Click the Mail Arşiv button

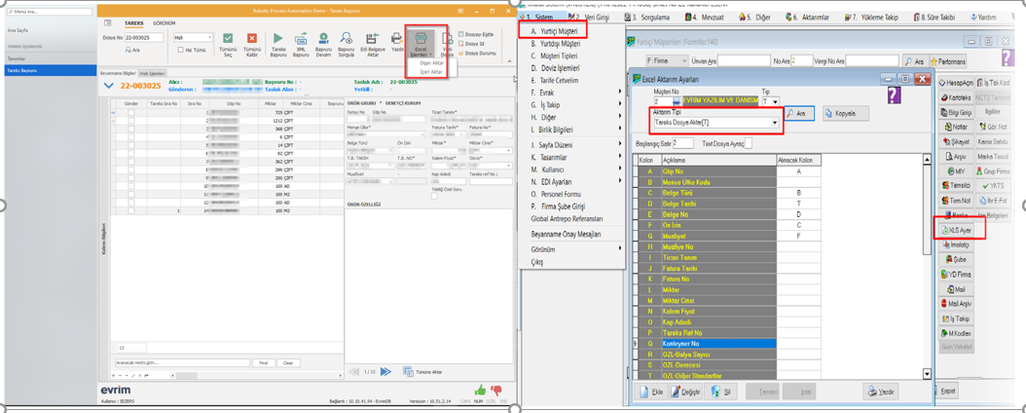[956, 304]
